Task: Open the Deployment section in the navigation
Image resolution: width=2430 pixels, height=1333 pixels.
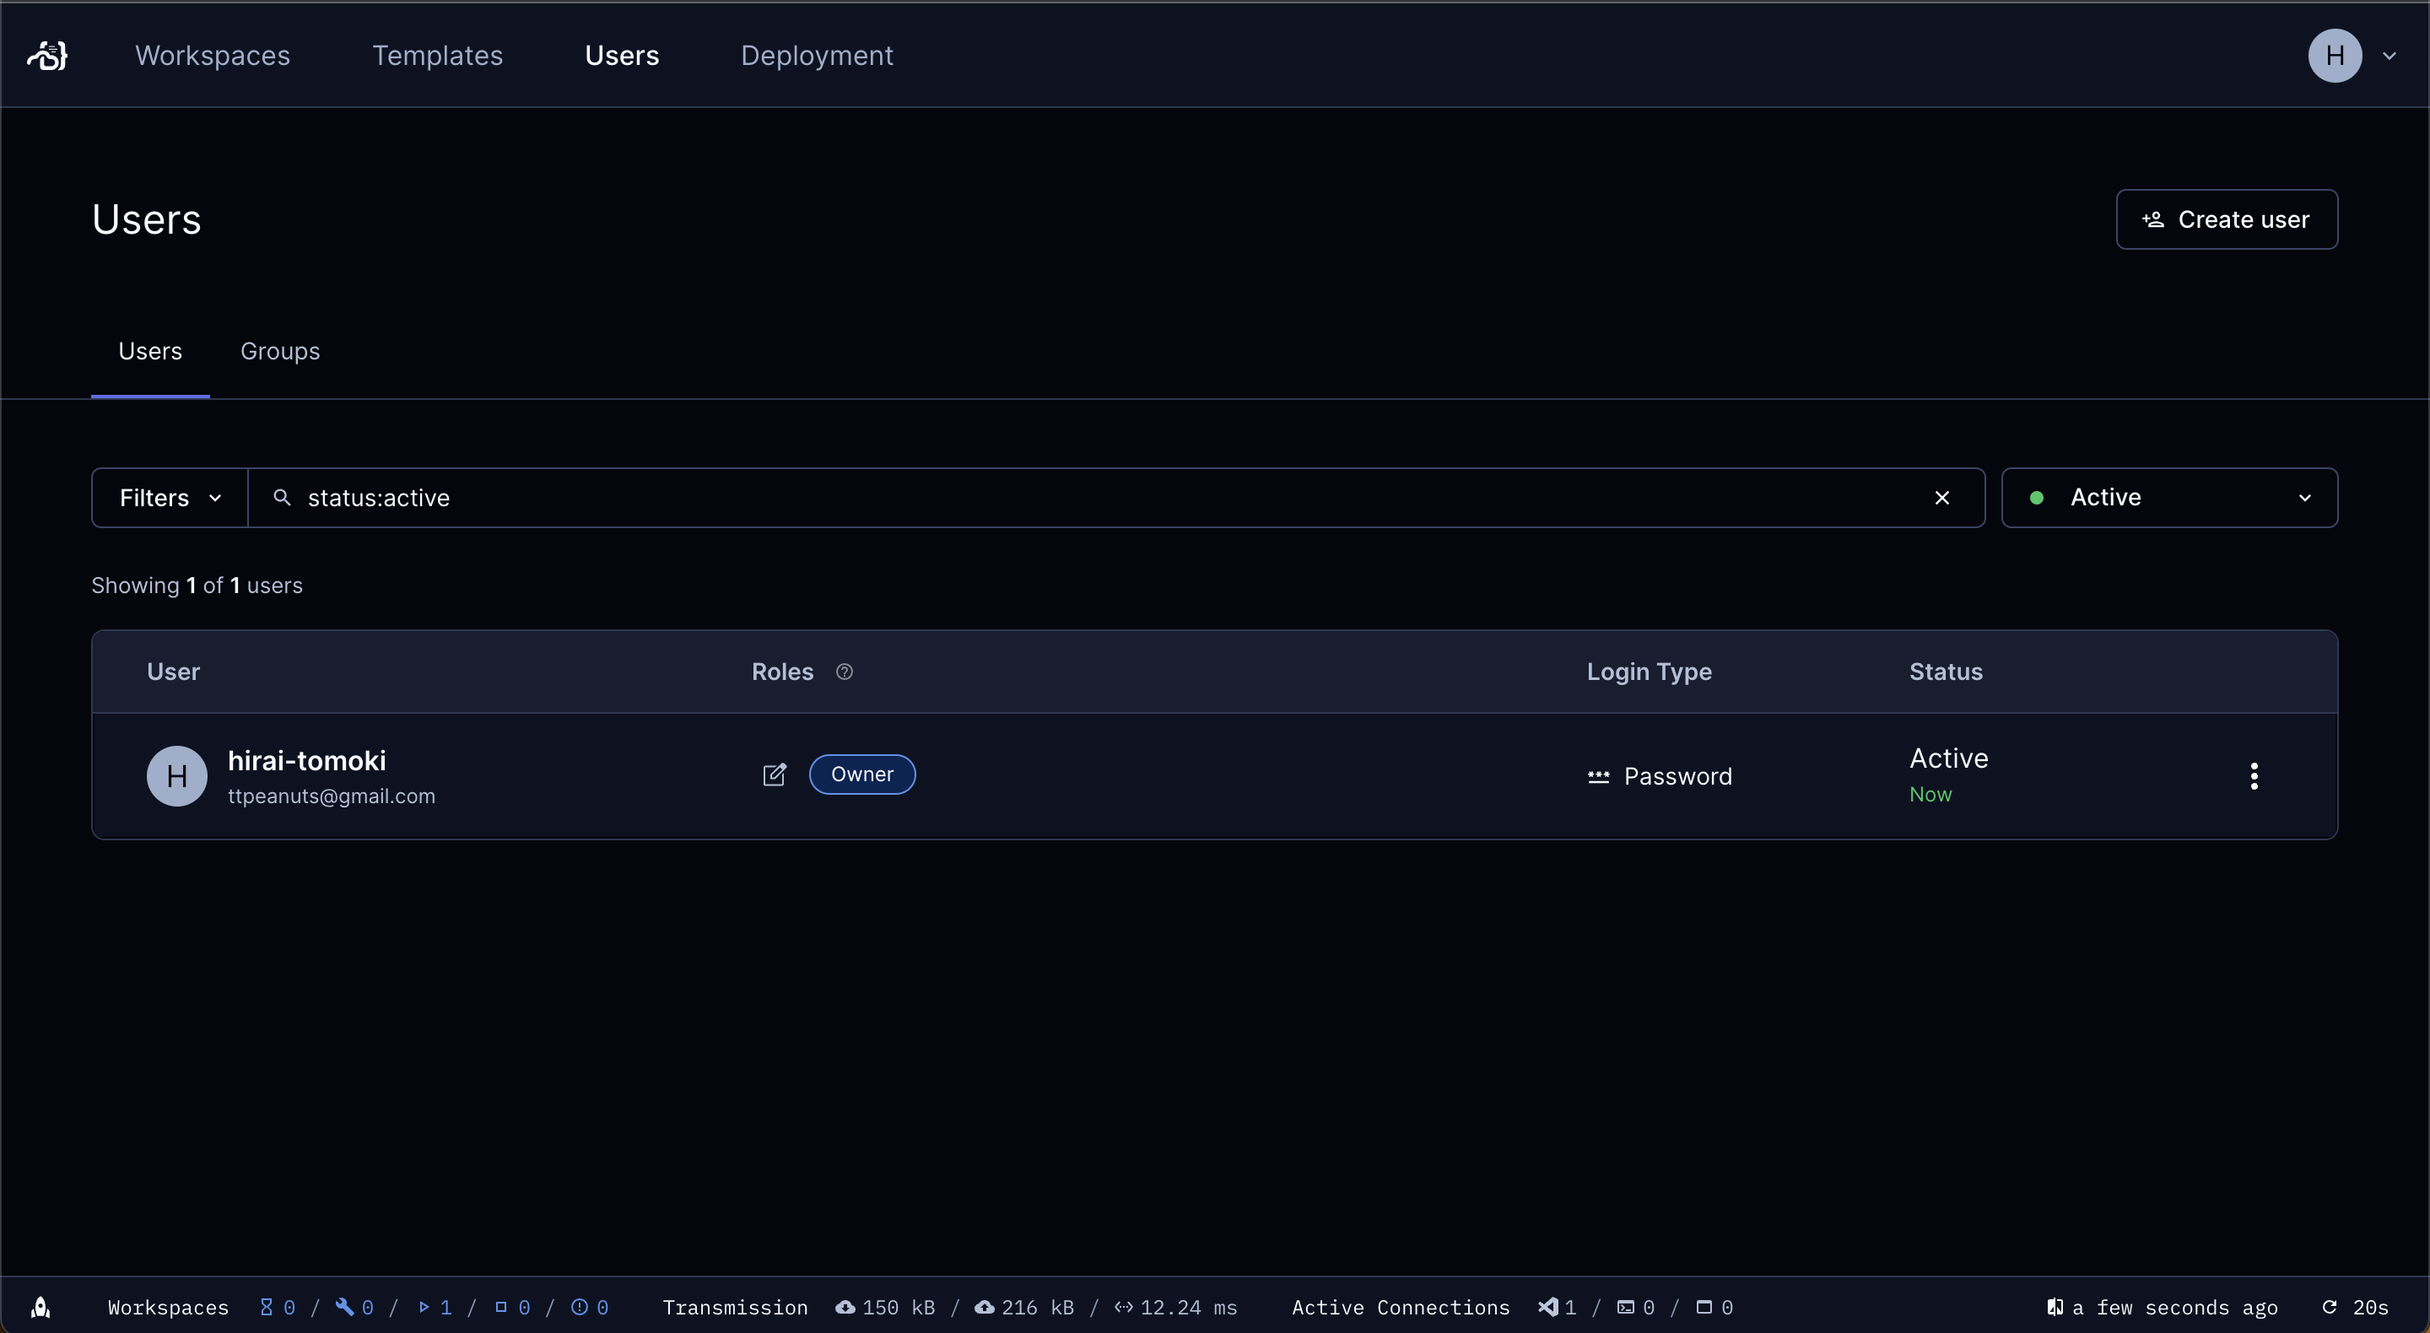Action: 816,55
